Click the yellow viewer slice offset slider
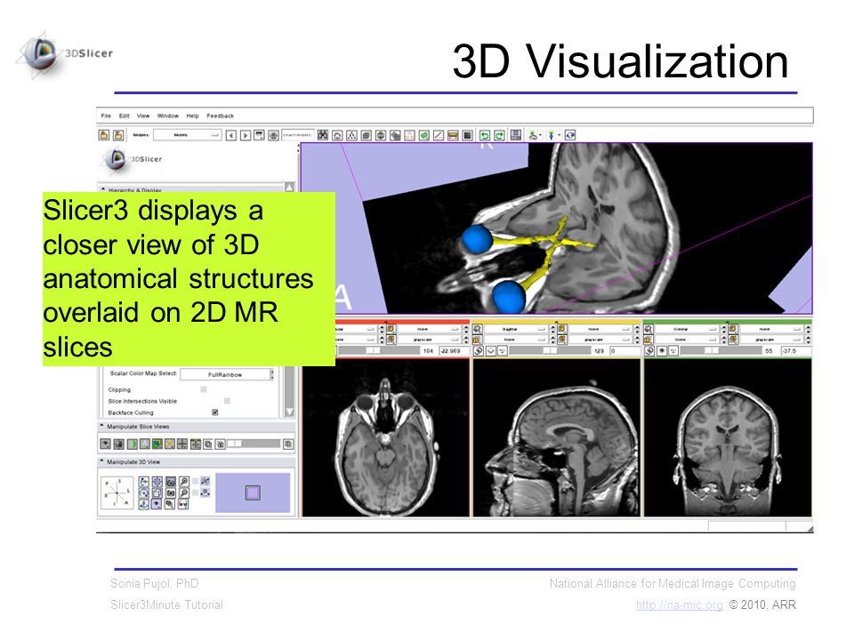Screen dimensions: 854x640 (550, 351)
